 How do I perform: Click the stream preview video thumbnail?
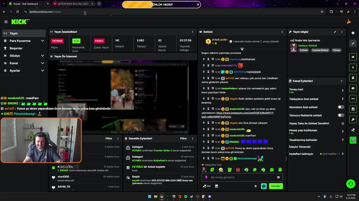[123, 97]
